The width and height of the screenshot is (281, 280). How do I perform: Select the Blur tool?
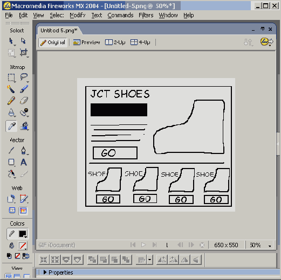click(11, 113)
